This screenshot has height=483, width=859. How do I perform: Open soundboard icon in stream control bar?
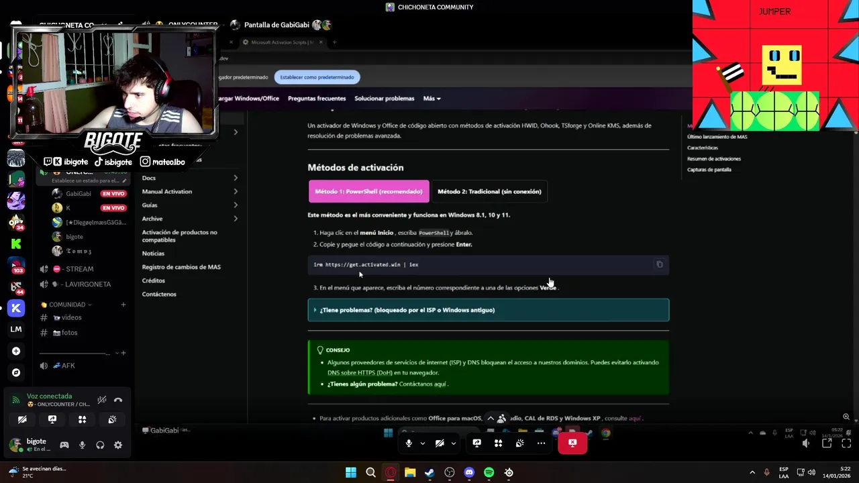pyautogui.click(x=519, y=443)
